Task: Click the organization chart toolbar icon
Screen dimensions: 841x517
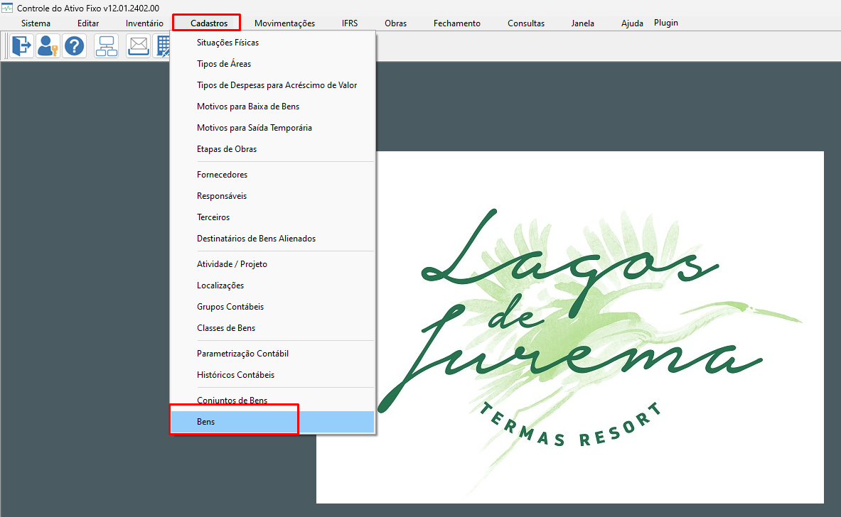Action: tap(106, 45)
